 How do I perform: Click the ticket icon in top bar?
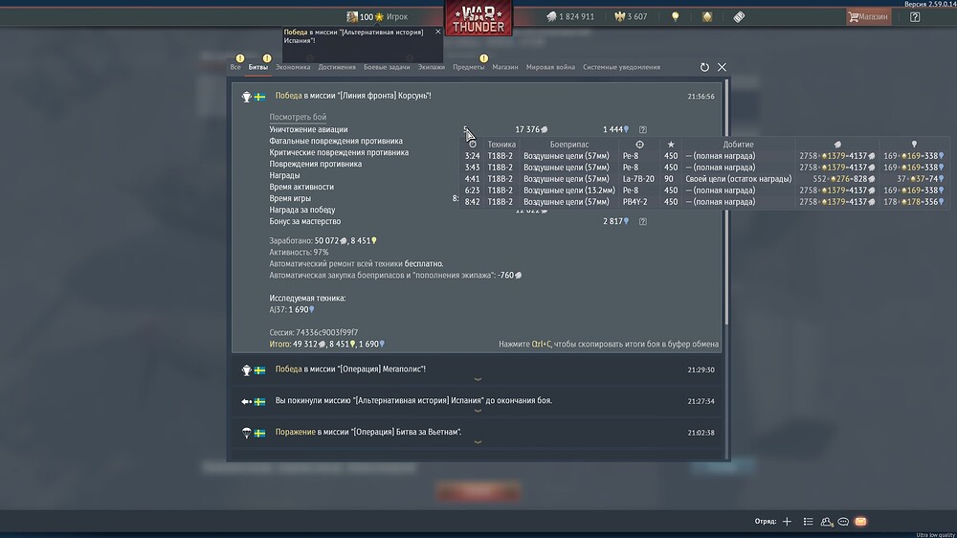coord(739,17)
